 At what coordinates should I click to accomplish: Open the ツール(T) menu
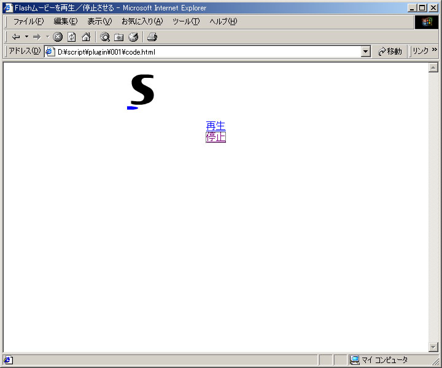[x=186, y=21]
